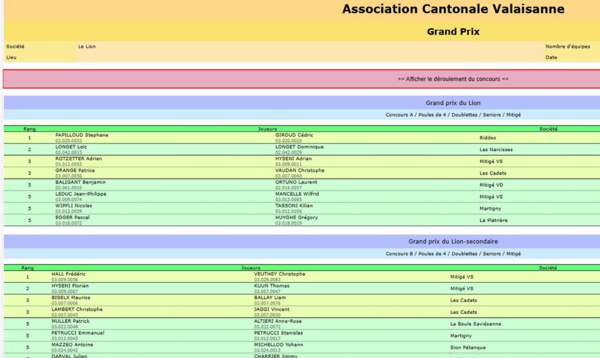Click player HALL Frédéric
The image size is (600, 358).
click(x=68, y=274)
